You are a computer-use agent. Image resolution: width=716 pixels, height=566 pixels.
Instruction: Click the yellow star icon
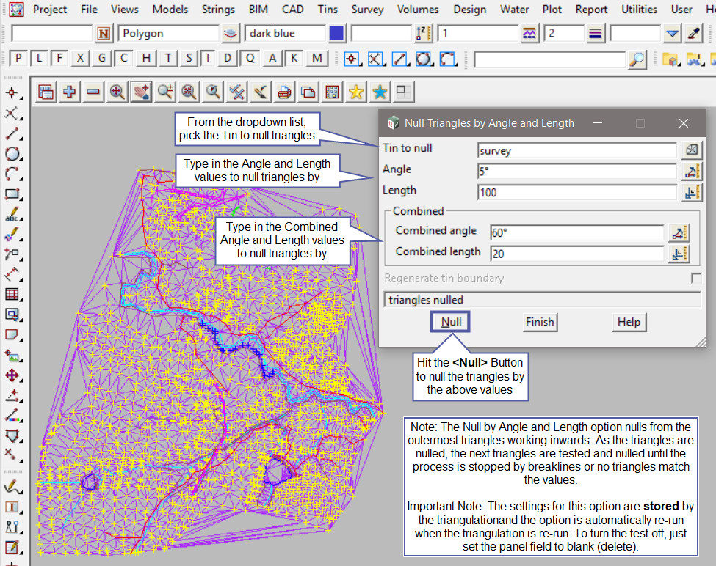pos(356,92)
